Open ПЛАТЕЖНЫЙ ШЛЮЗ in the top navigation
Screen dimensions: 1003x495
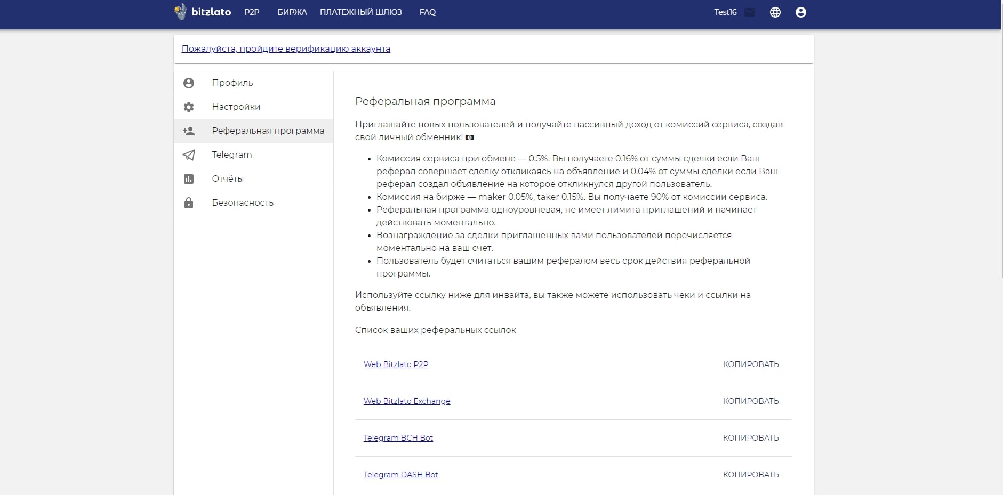(x=361, y=12)
